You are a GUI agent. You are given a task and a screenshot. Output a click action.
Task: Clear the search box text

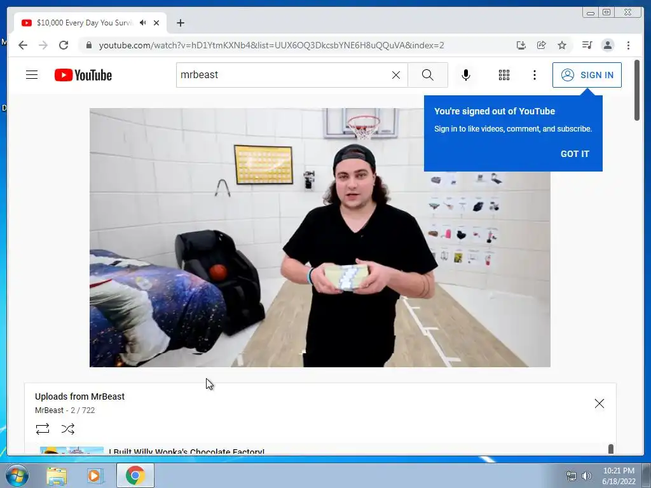[396, 75]
